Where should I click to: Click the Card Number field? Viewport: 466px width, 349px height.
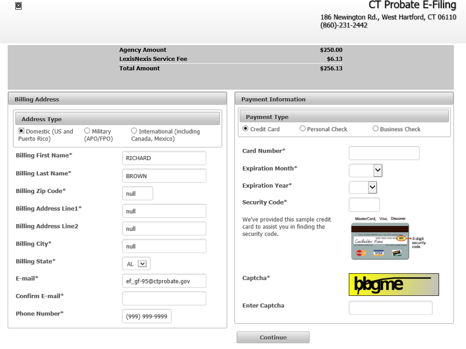pyautogui.click(x=384, y=153)
